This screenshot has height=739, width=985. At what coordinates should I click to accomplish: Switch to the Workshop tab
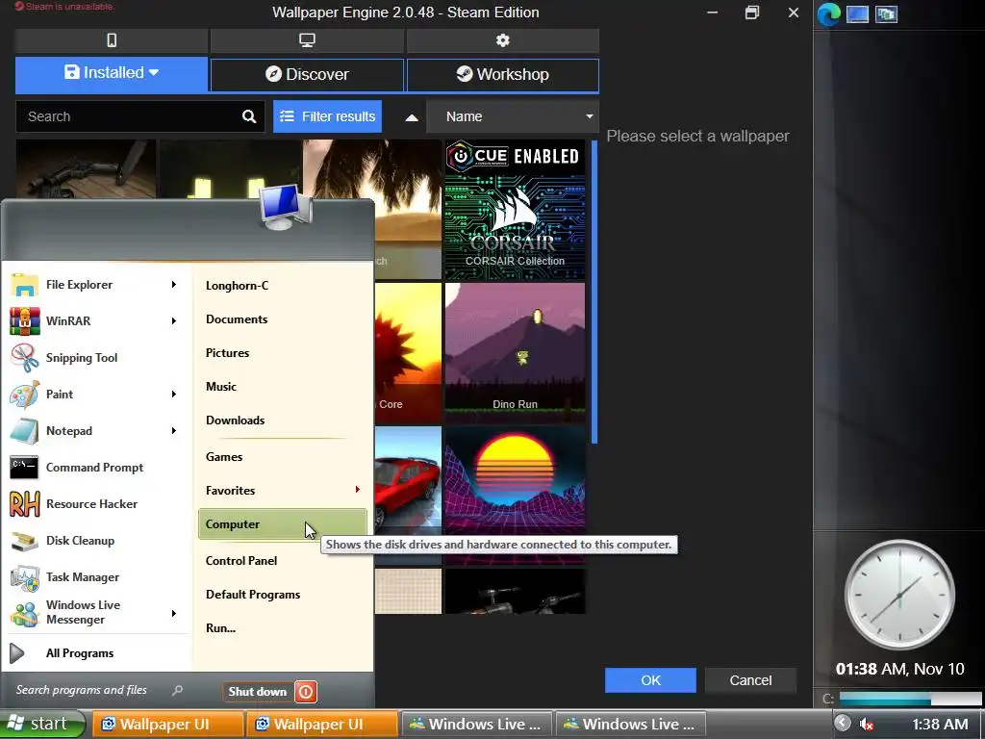tap(502, 75)
